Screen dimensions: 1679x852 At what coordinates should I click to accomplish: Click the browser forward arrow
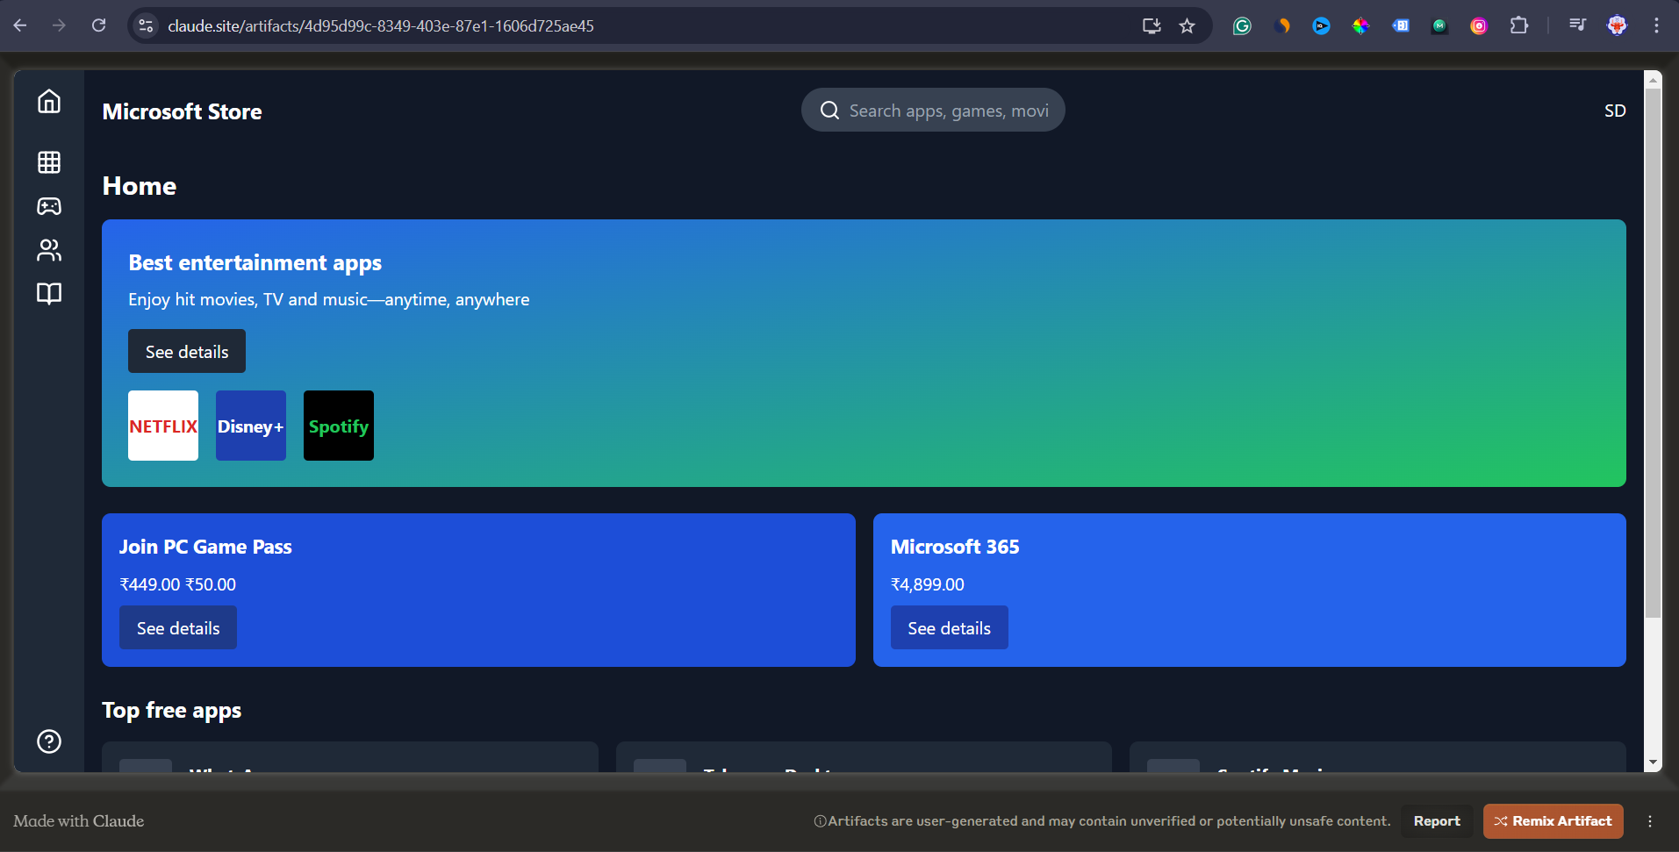point(59,25)
